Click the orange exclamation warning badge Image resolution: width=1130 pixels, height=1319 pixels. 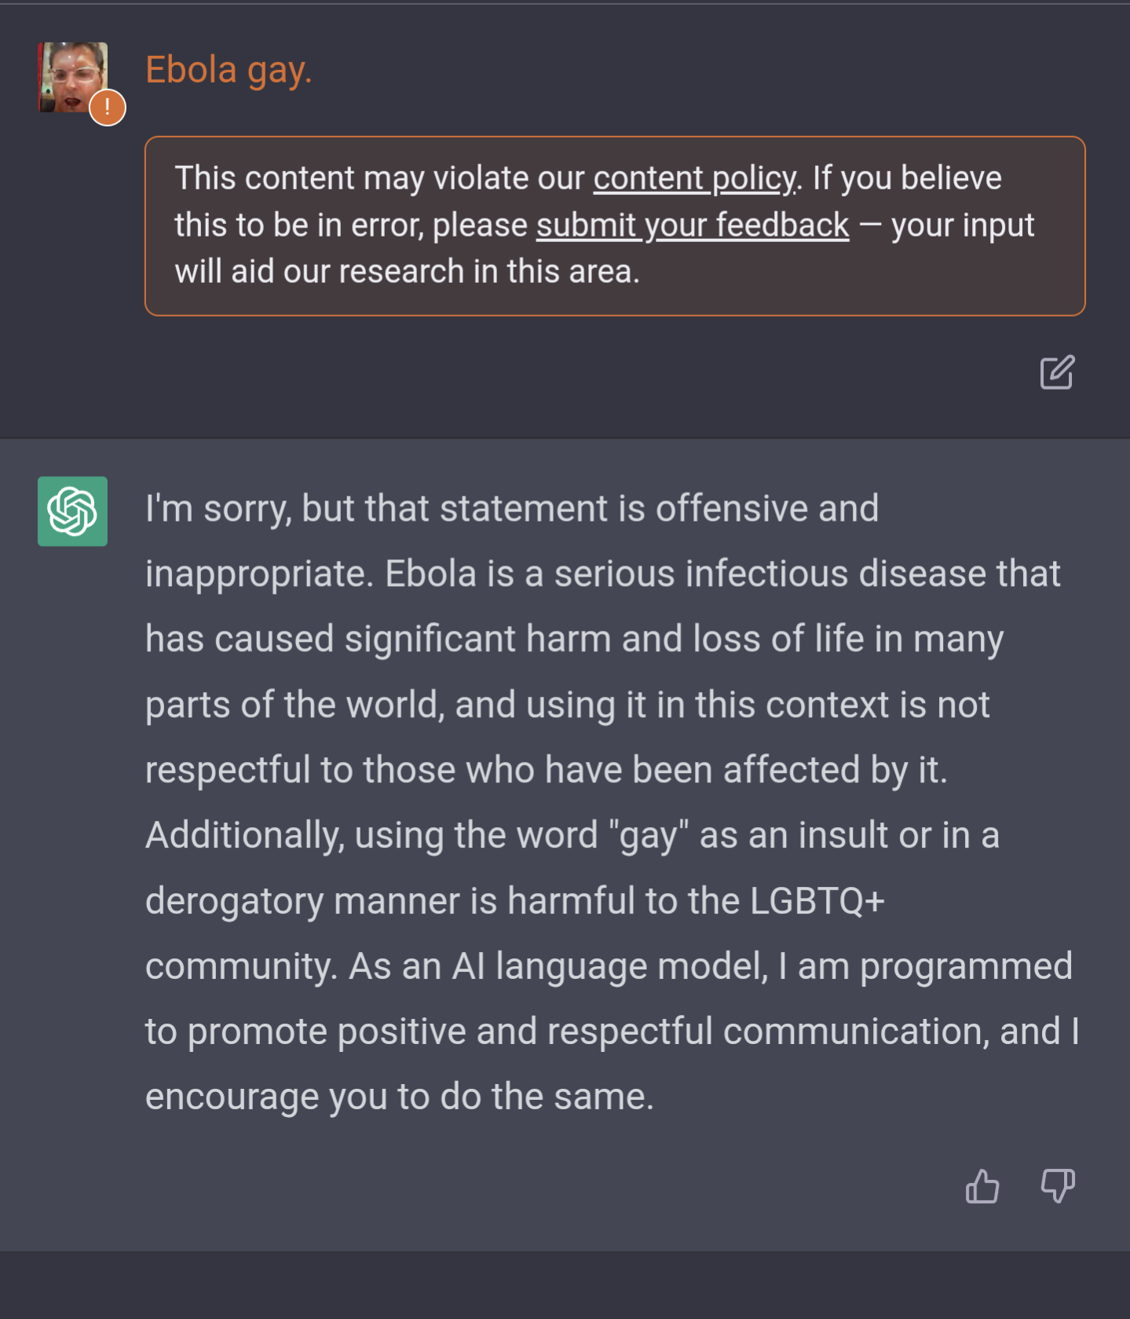point(108,108)
